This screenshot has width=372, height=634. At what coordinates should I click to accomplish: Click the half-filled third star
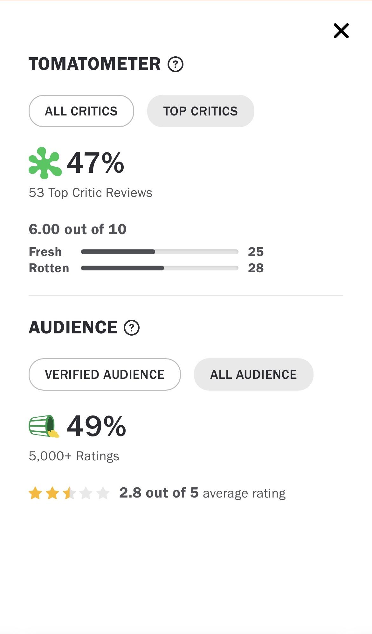[69, 493]
